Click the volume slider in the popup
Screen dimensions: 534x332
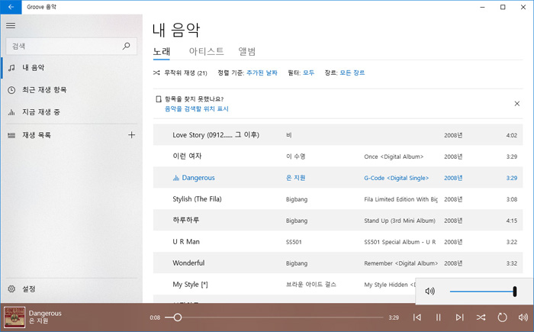[483, 292]
